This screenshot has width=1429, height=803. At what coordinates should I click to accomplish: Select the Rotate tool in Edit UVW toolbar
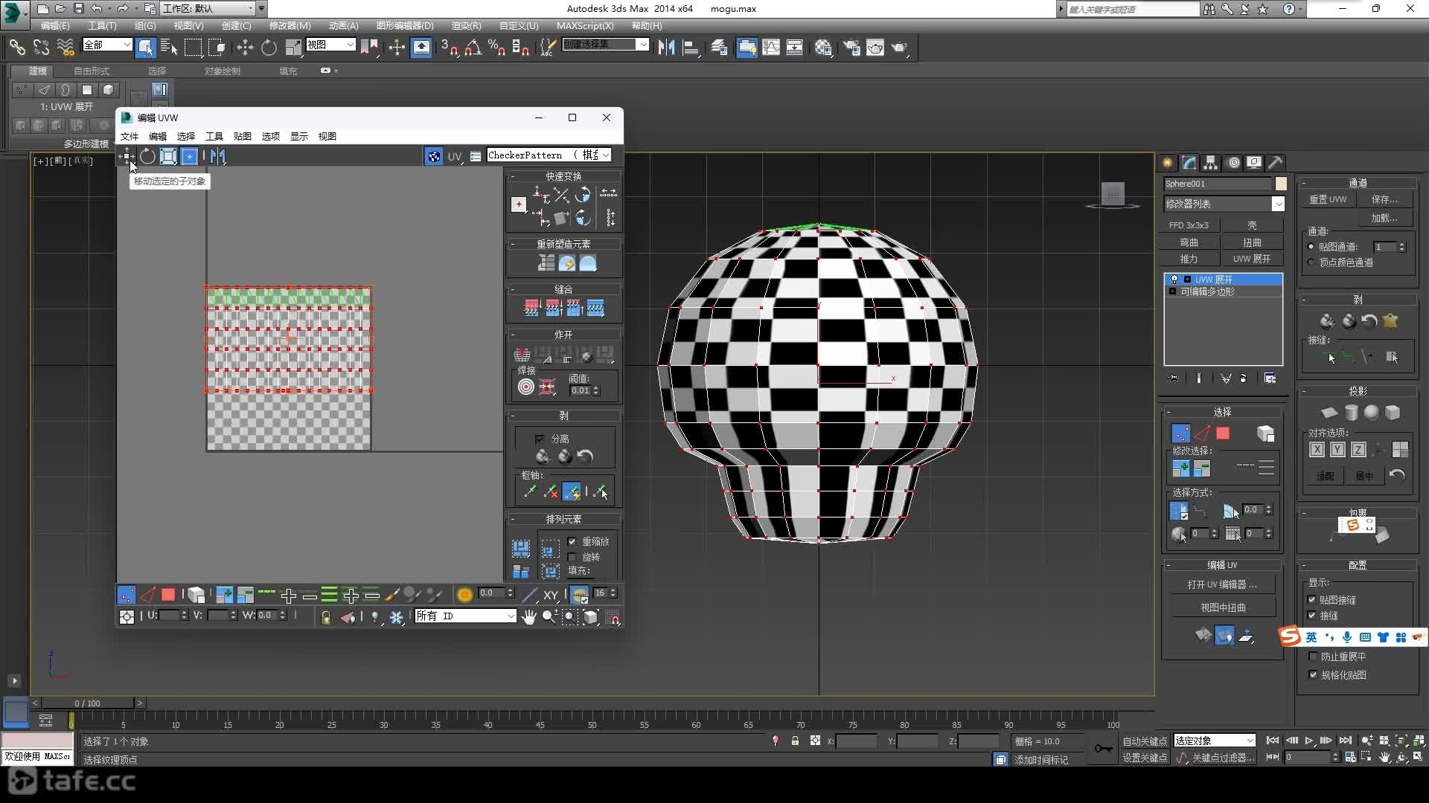(x=147, y=156)
